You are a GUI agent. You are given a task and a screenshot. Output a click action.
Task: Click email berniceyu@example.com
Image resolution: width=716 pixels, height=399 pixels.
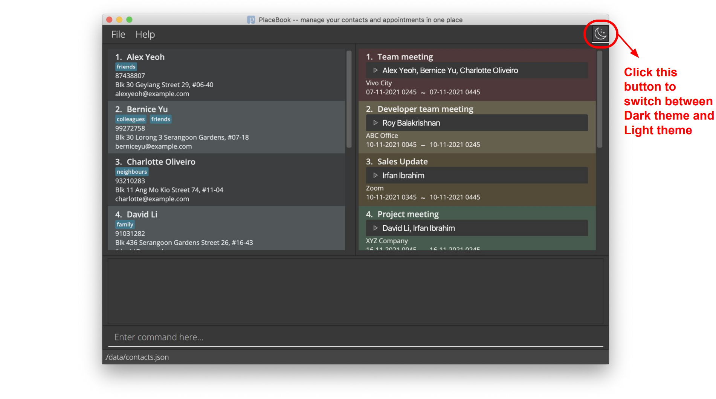[153, 147]
